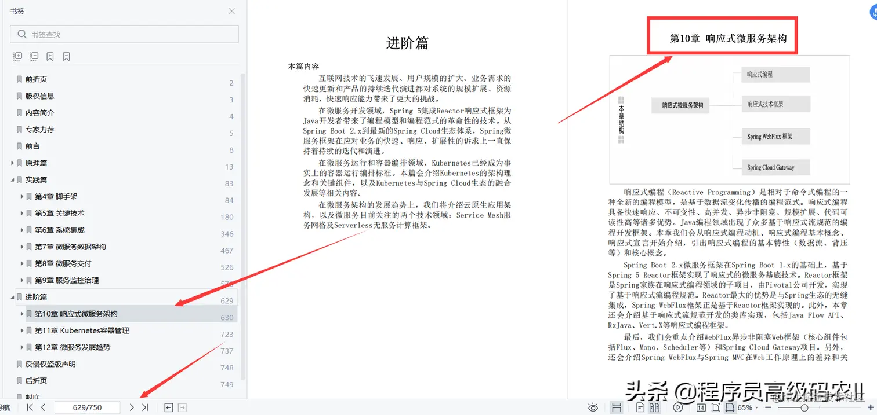Close the 书签 bookmark panel
This screenshot has height=415, width=877.
[231, 11]
